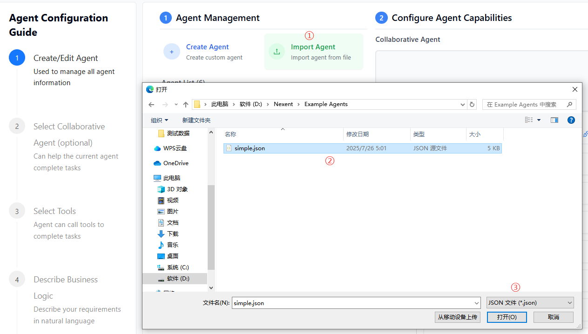Viewport: 588px width, 334px height.
Task: Click the refresh button beside address bar
Action: click(x=472, y=105)
